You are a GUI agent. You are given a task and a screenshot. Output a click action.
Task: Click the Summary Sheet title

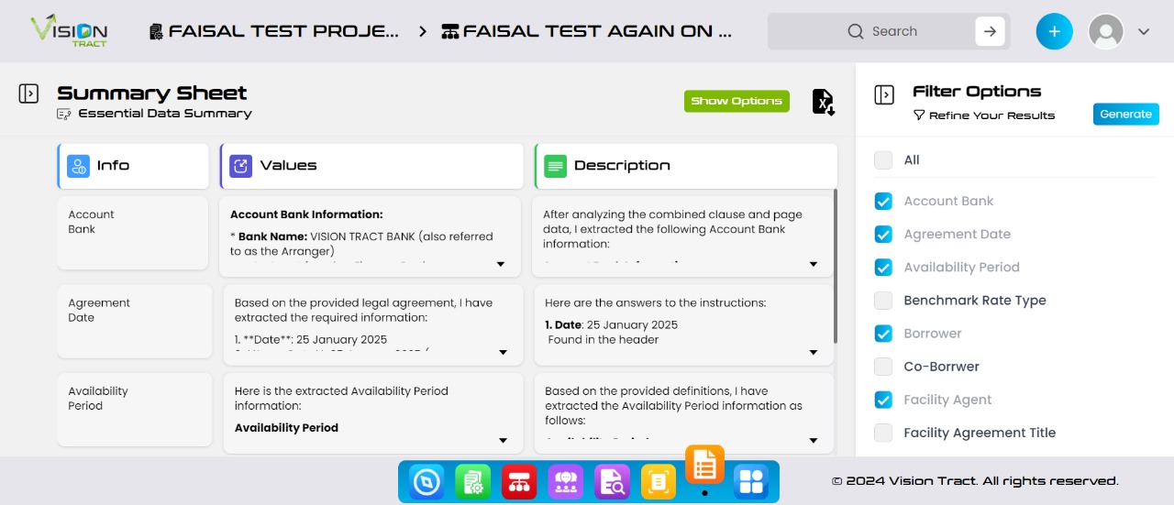point(152,93)
